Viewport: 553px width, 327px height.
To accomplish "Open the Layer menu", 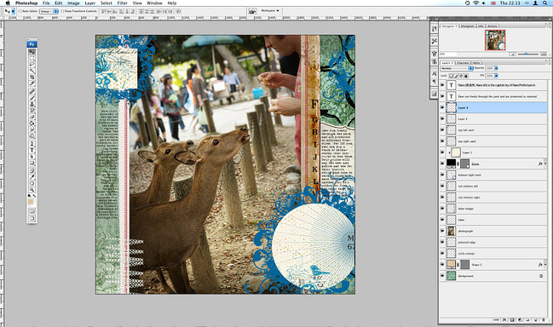I will [x=90, y=3].
